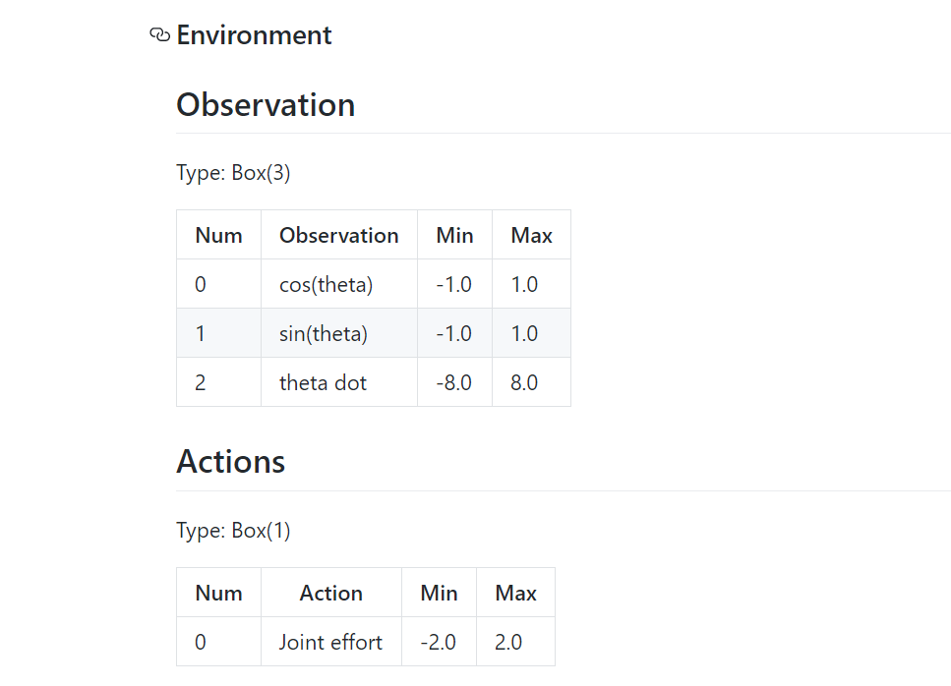Click the Observation column header cell
Viewport: 951px width, 686px height.
coord(339,235)
